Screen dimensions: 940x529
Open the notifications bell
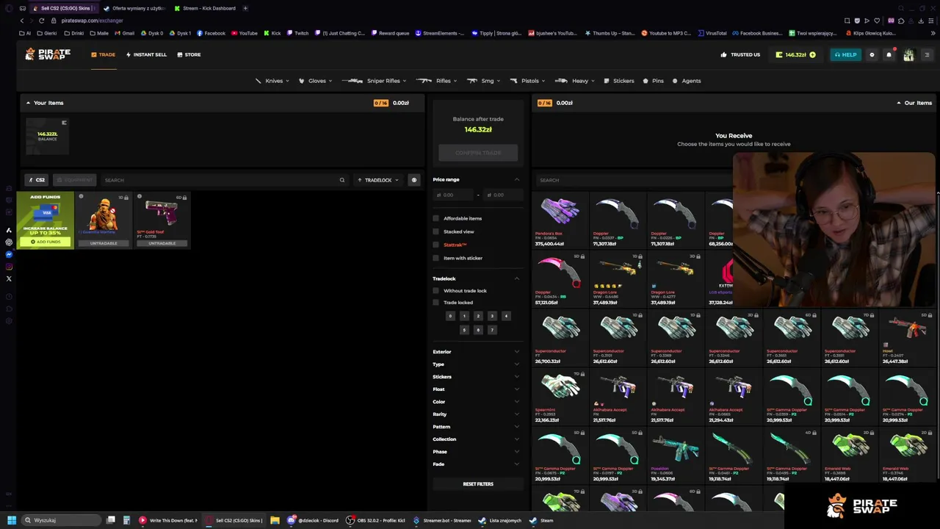pos(889,54)
